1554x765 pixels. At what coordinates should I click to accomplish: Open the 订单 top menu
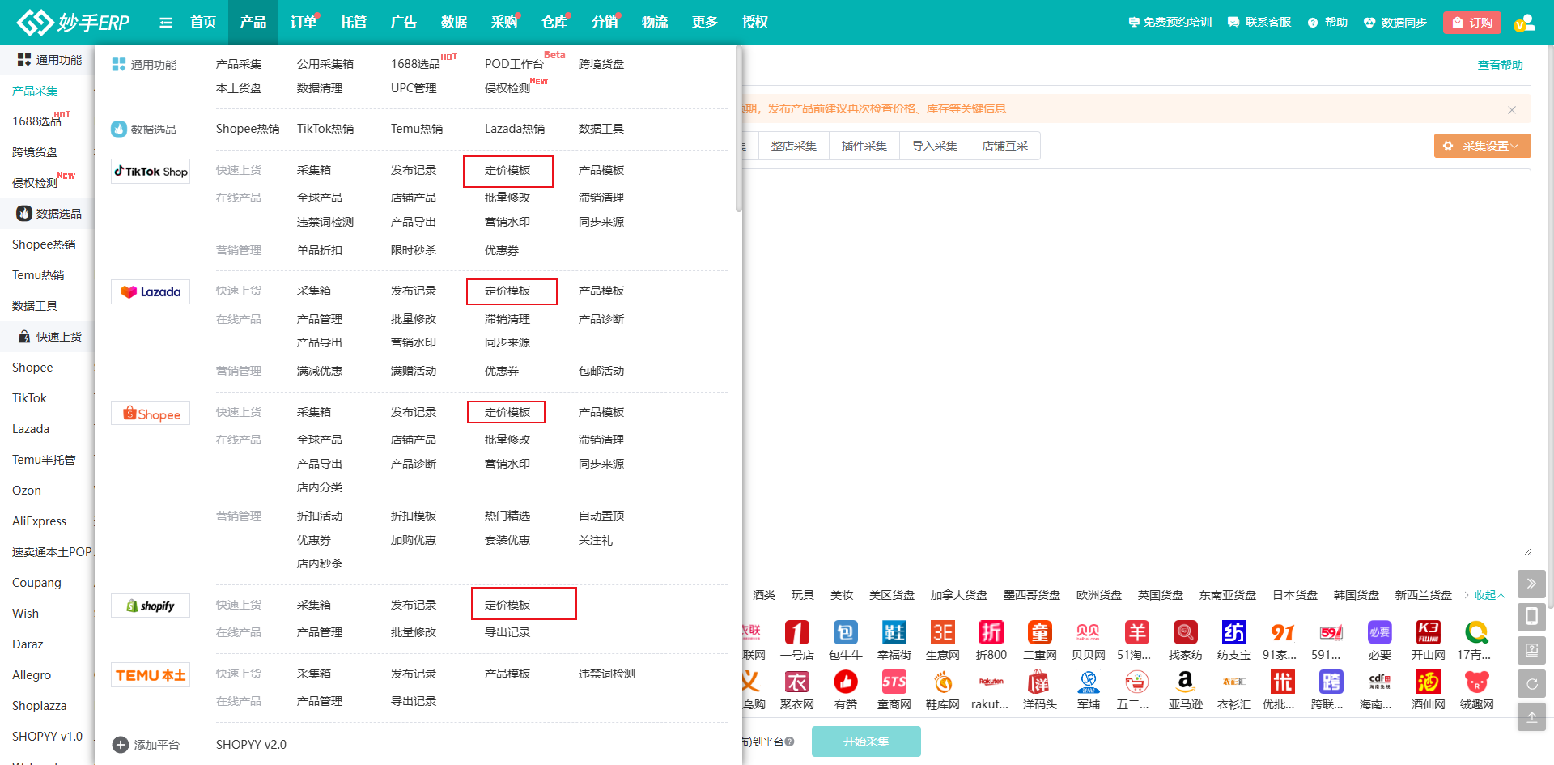tap(304, 23)
